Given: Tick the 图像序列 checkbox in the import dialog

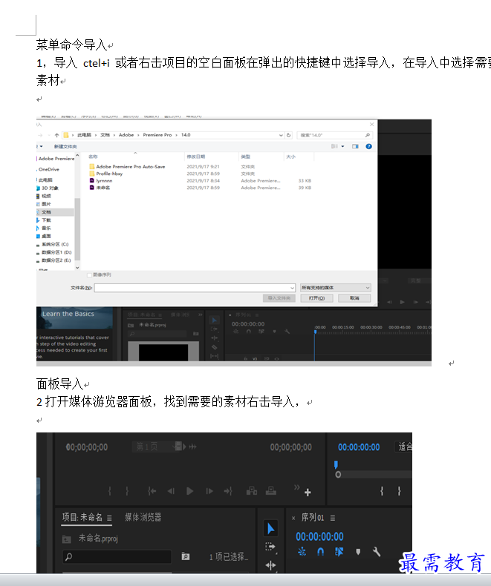Looking at the screenshot, I should [x=89, y=275].
